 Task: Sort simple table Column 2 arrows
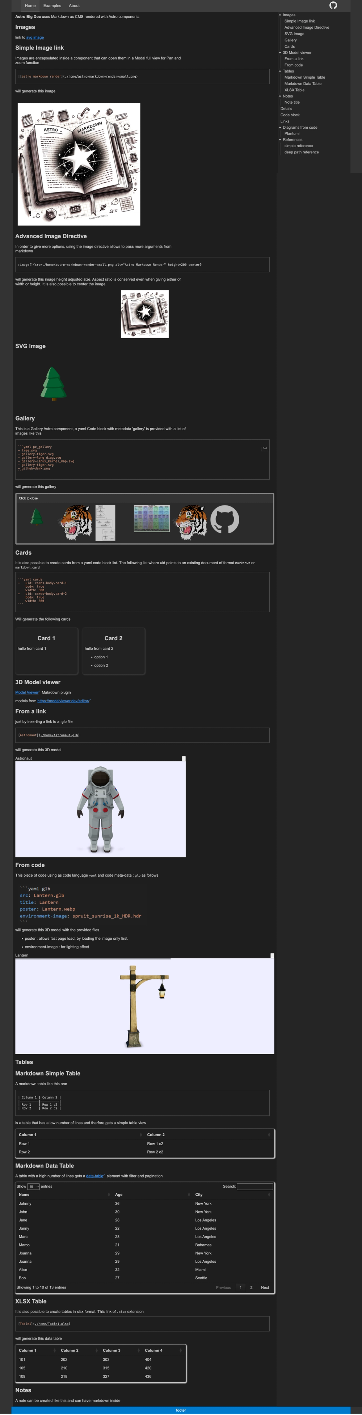coord(269,1134)
